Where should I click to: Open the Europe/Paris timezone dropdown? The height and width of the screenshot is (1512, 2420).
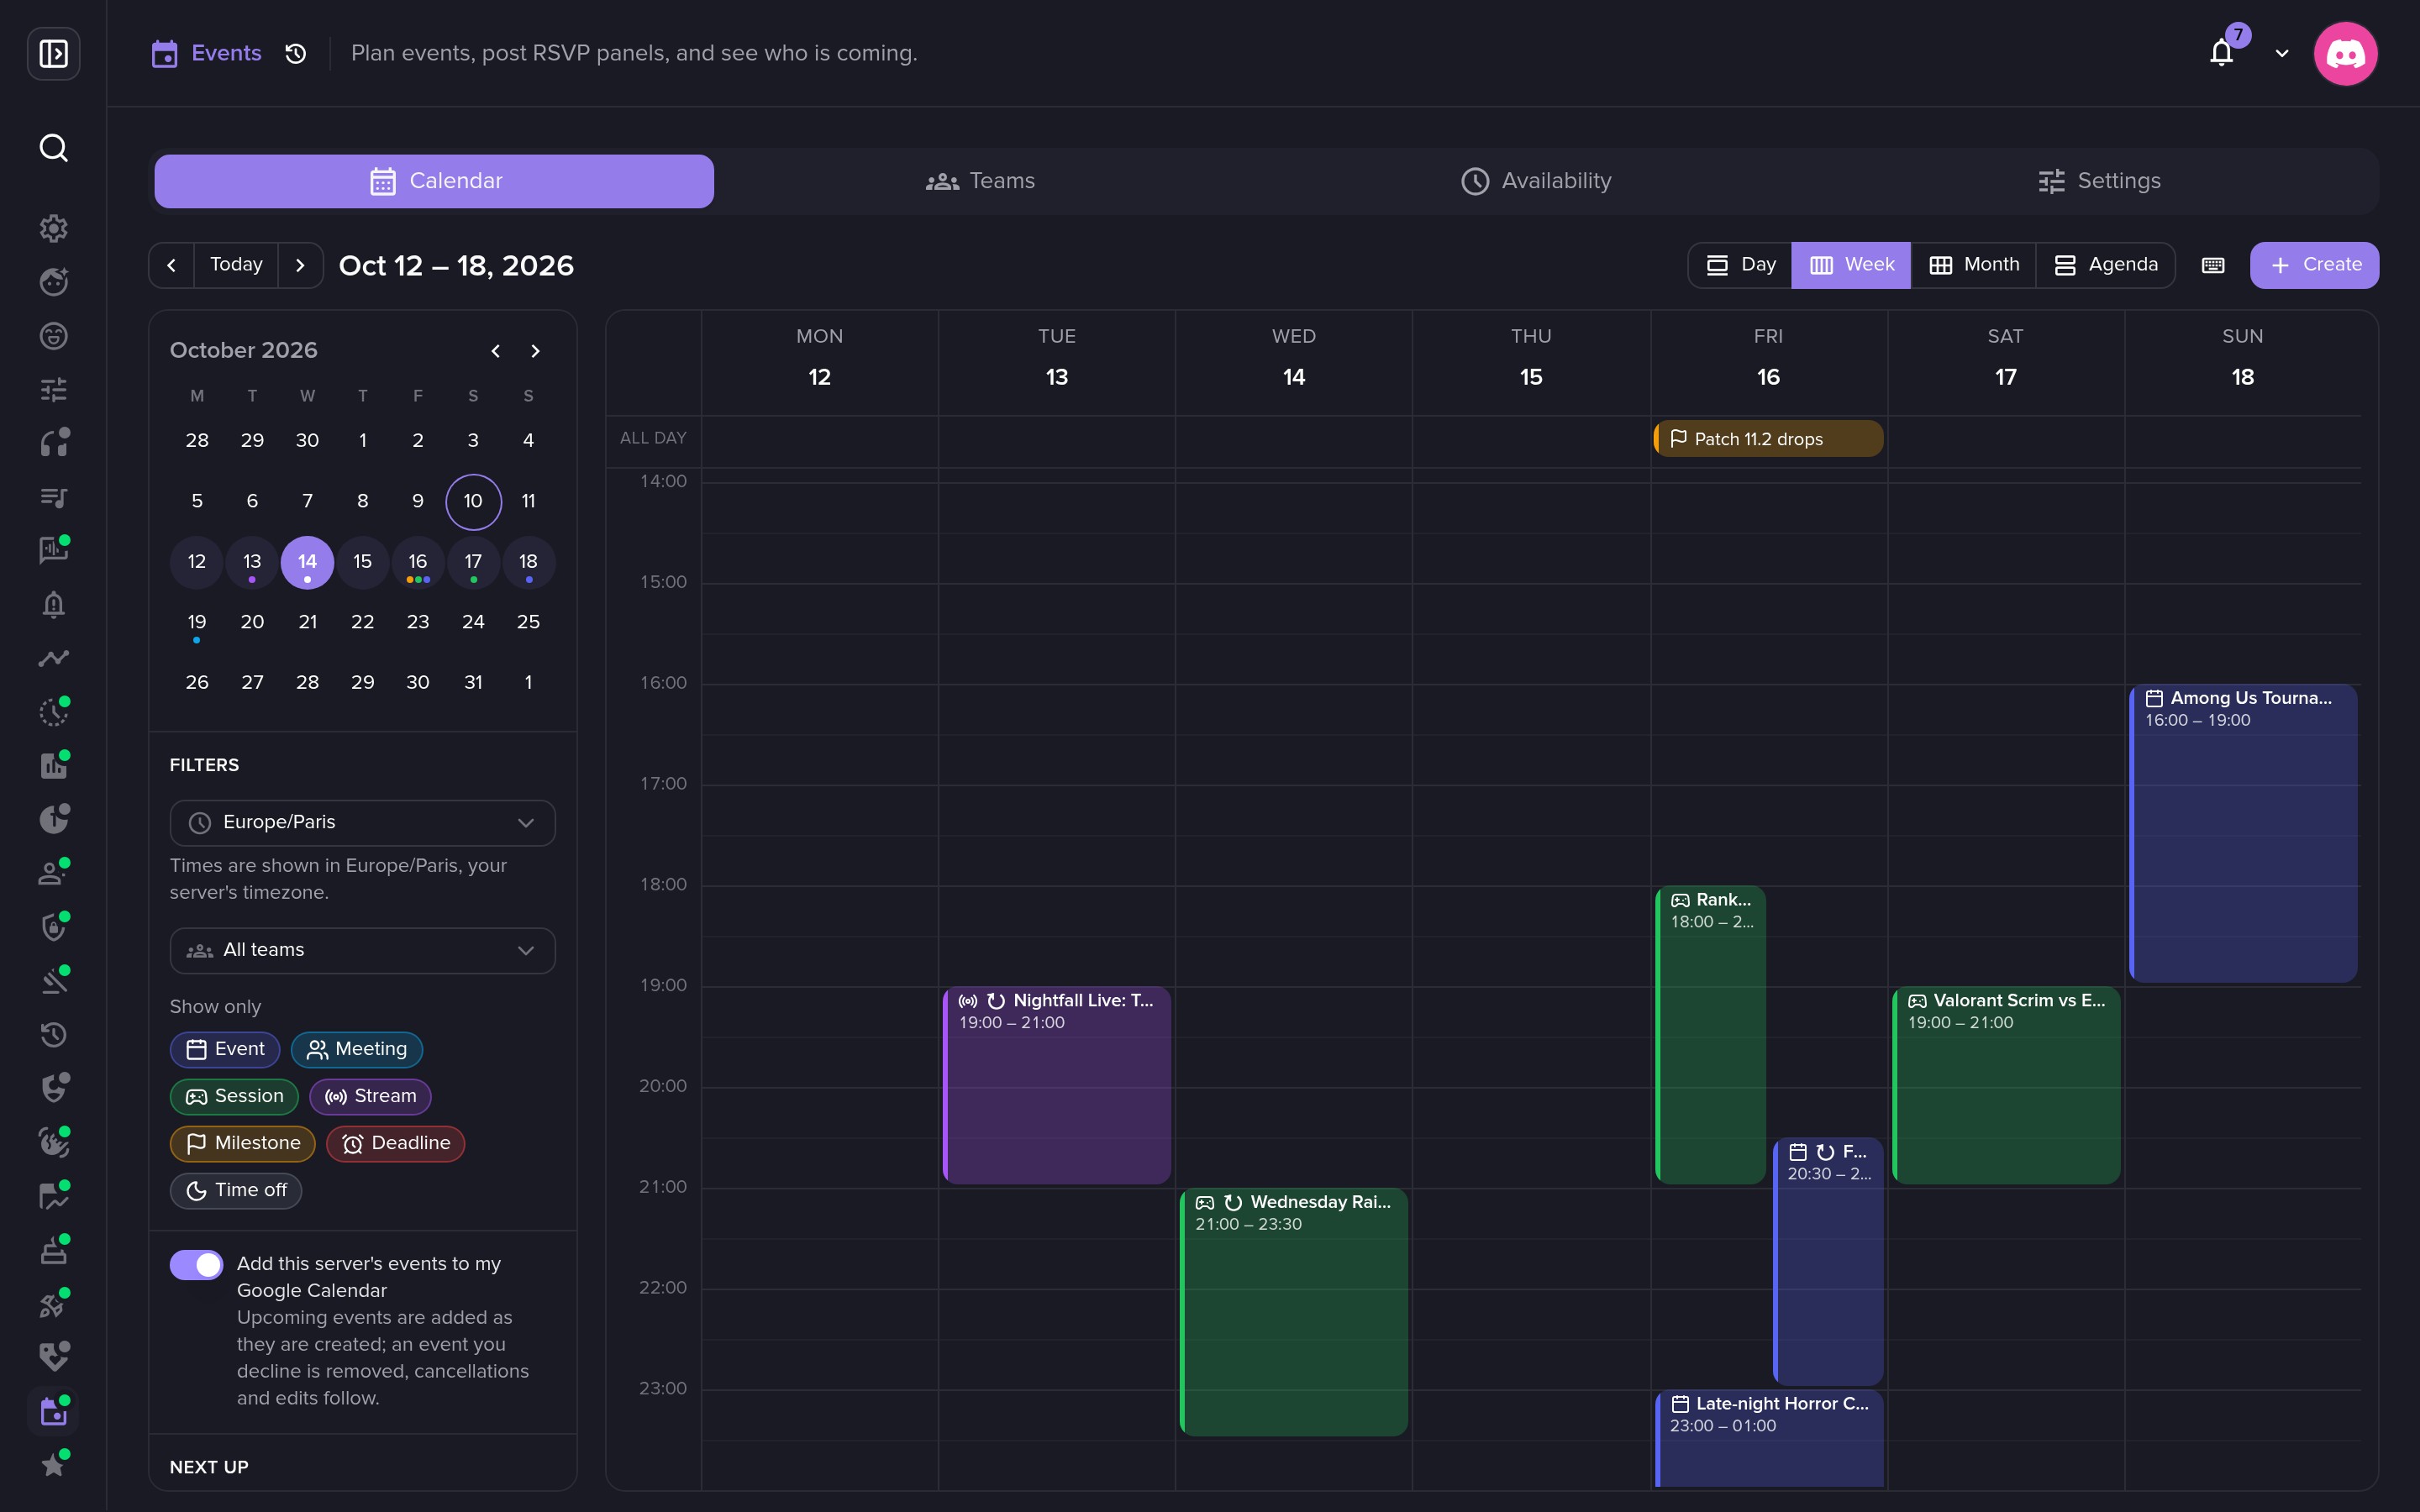pos(363,823)
